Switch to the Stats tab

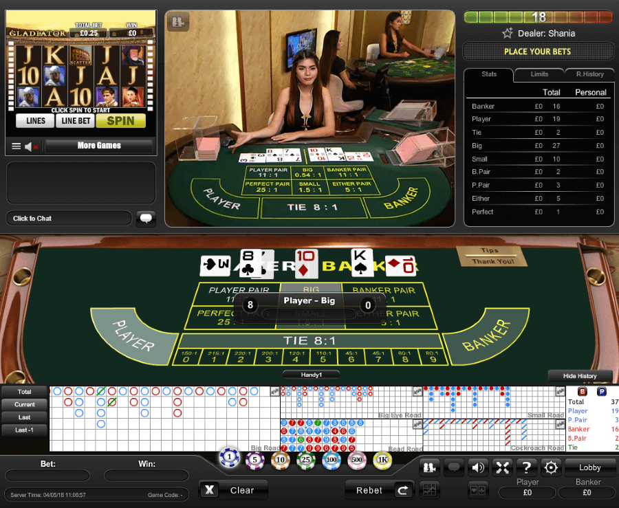[x=489, y=74]
